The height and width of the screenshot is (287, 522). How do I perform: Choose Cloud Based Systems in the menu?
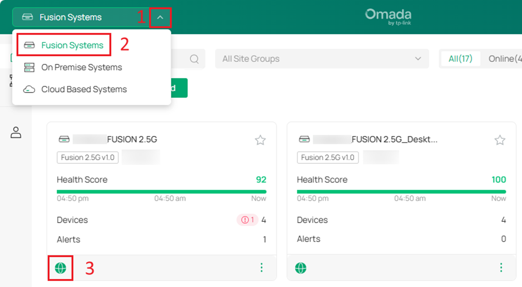click(x=92, y=89)
